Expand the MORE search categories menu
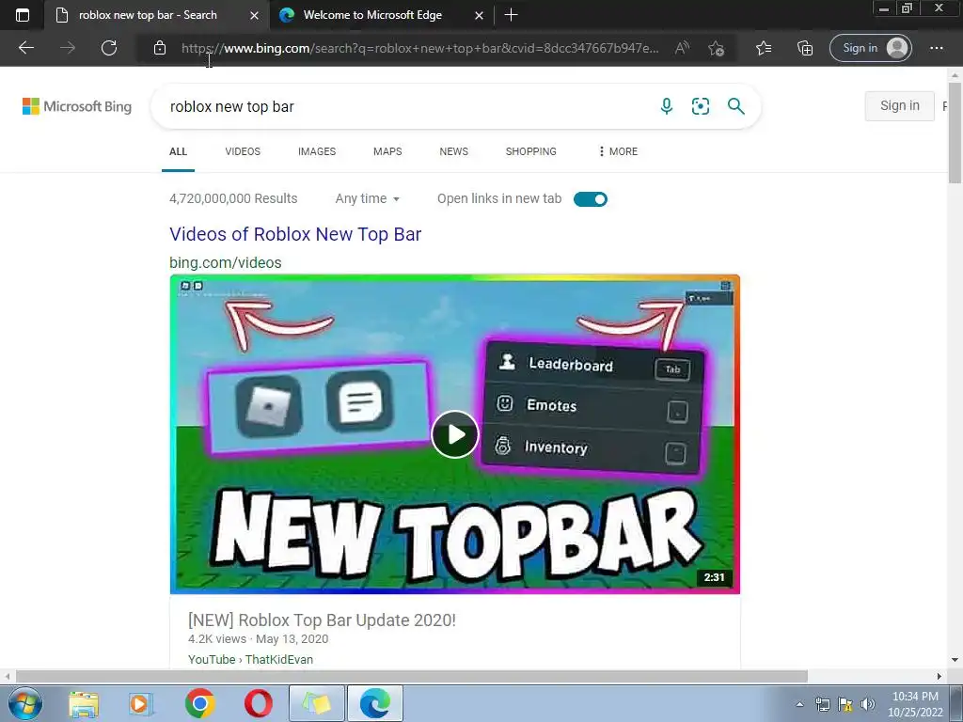The image size is (963, 722). 619,151
